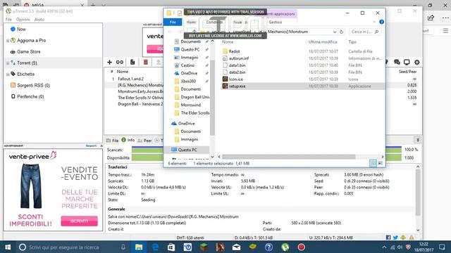Viewport: 451px width, 253px height.
Task: Select Sorgenti RSS (0) in sidebar
Action: coord(33,85)
